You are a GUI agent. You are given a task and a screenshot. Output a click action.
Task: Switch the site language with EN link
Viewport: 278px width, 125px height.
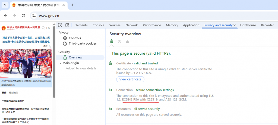48,28
